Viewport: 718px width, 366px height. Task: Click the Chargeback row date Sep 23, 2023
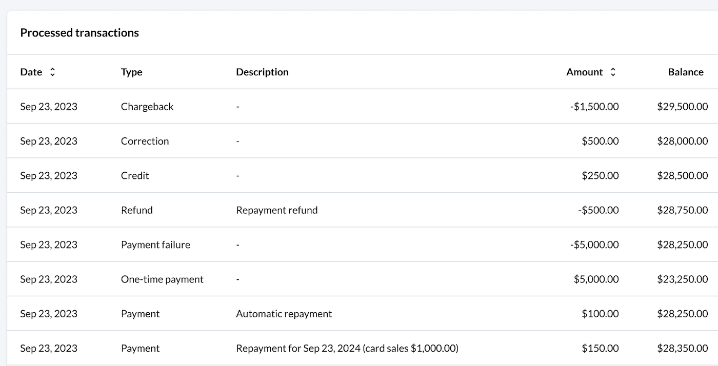click(x=49, y=107)
